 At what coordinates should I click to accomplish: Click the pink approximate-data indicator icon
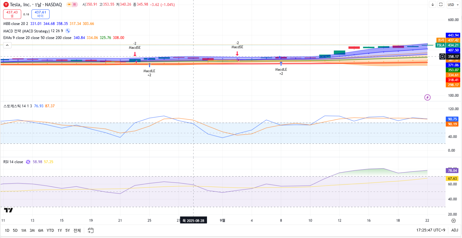[x=75, y=4]
